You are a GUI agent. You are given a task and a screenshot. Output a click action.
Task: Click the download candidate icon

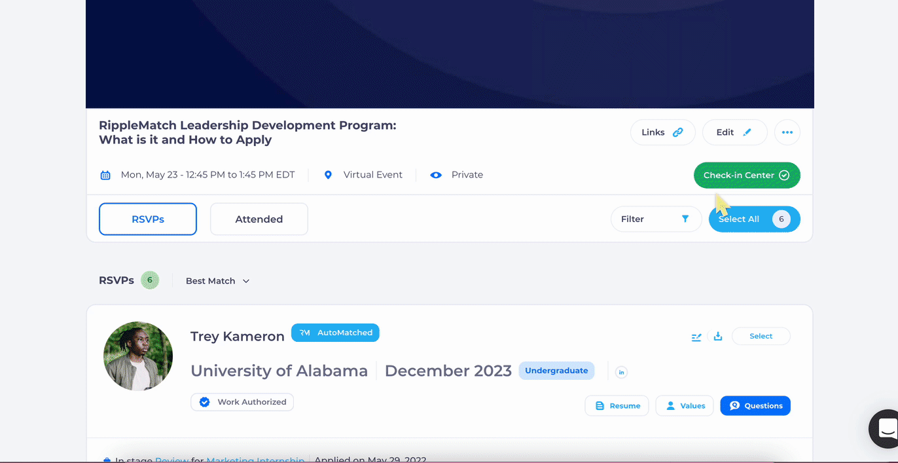pyautogui.click(x=718, y=337)
